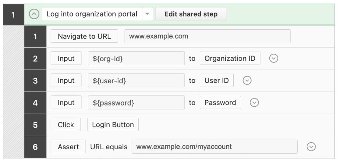Select the Password element button

coord(220,103)
